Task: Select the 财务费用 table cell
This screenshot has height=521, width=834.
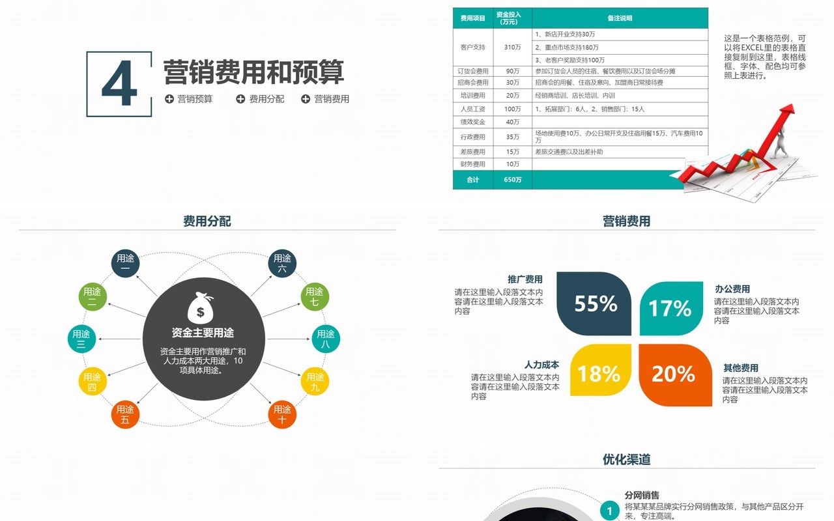Action: pos(473,164)
